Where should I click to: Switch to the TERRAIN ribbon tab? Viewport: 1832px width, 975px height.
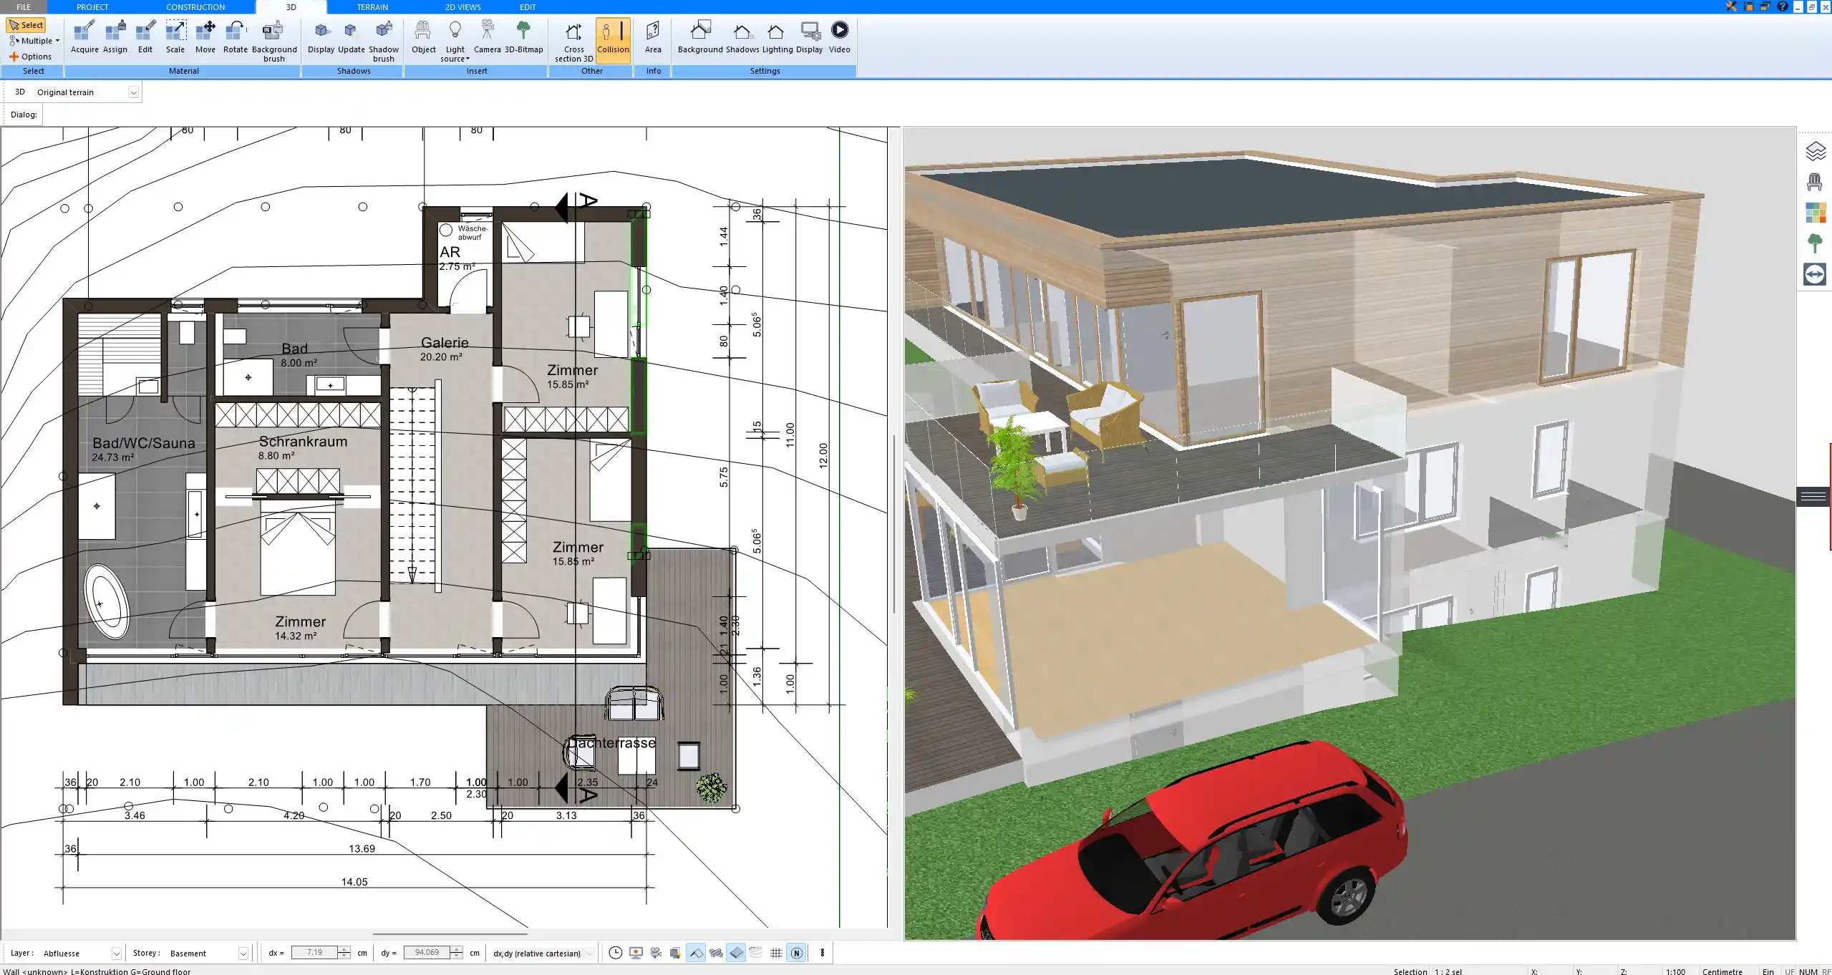pos(372,6)
